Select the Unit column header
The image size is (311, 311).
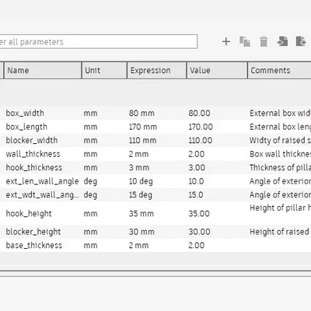tap(104, 70)
